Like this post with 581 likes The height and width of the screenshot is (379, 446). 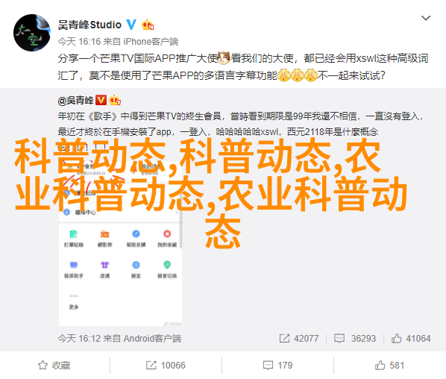(389, 366)
